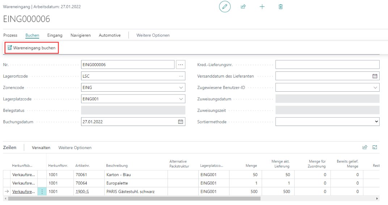Click the pencil edit icon
Screen dimensions: 388x205
(x=225, y=7)
